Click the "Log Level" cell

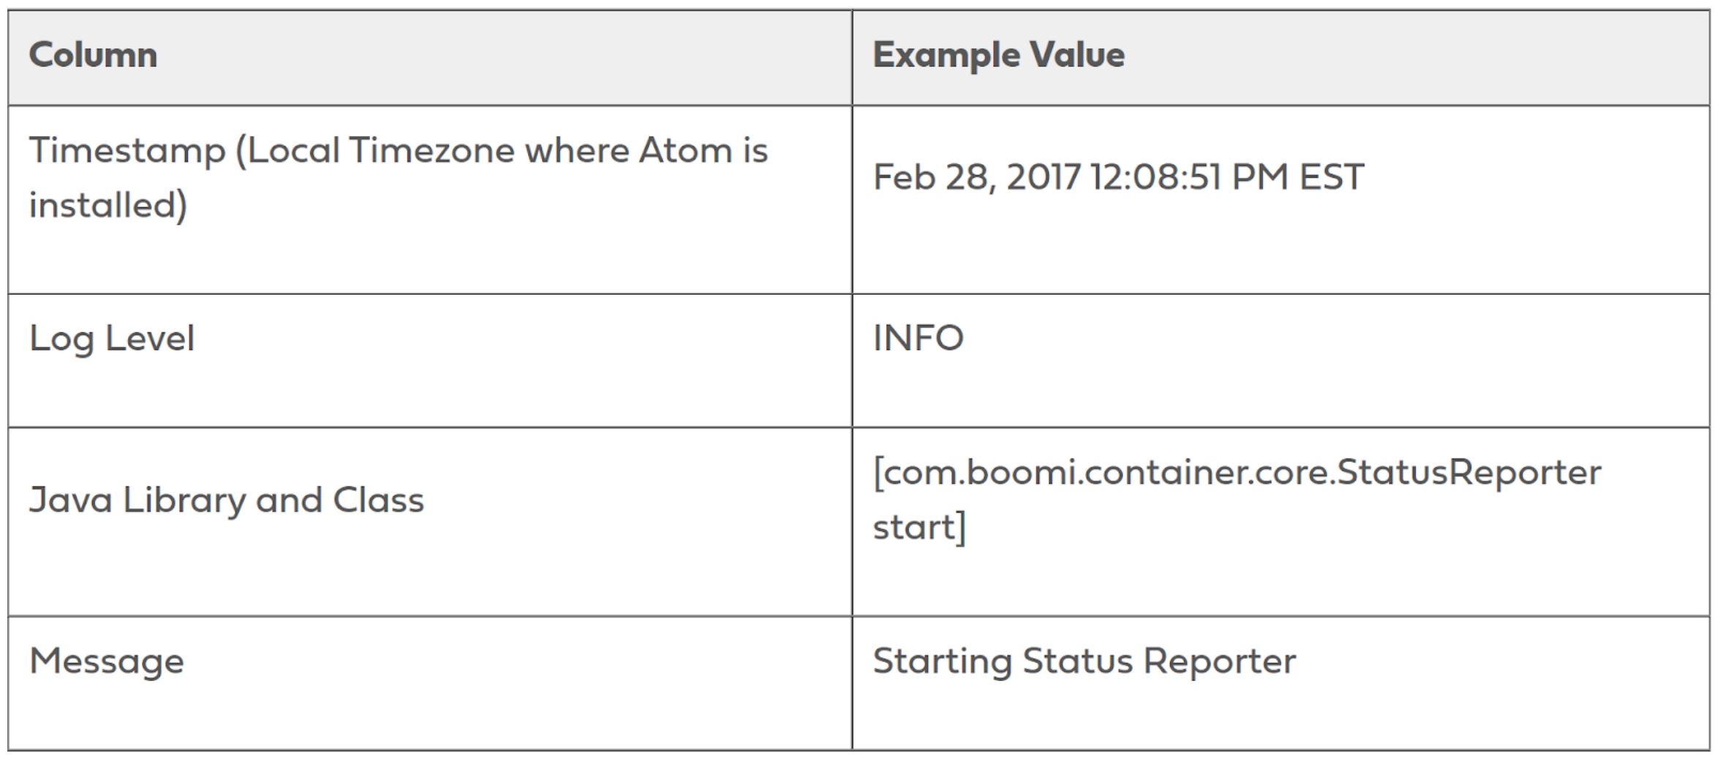click(x=112, y=339)
